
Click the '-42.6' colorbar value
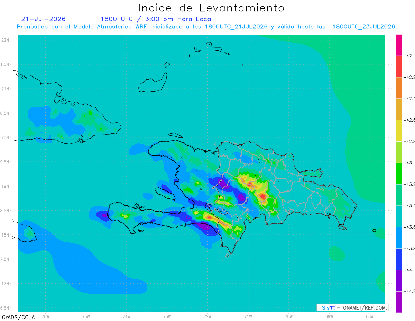point(409,120)
